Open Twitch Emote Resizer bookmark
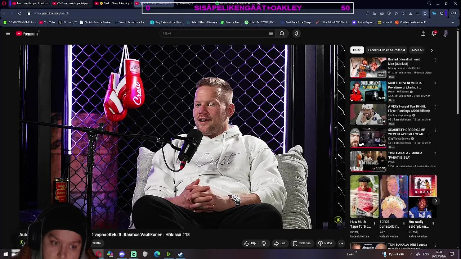 coord(95,22)
